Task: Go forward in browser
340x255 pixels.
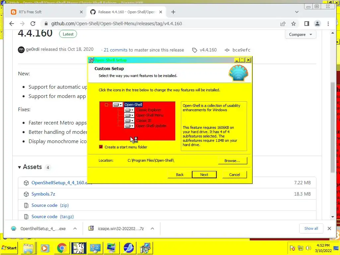Action: 22,24
